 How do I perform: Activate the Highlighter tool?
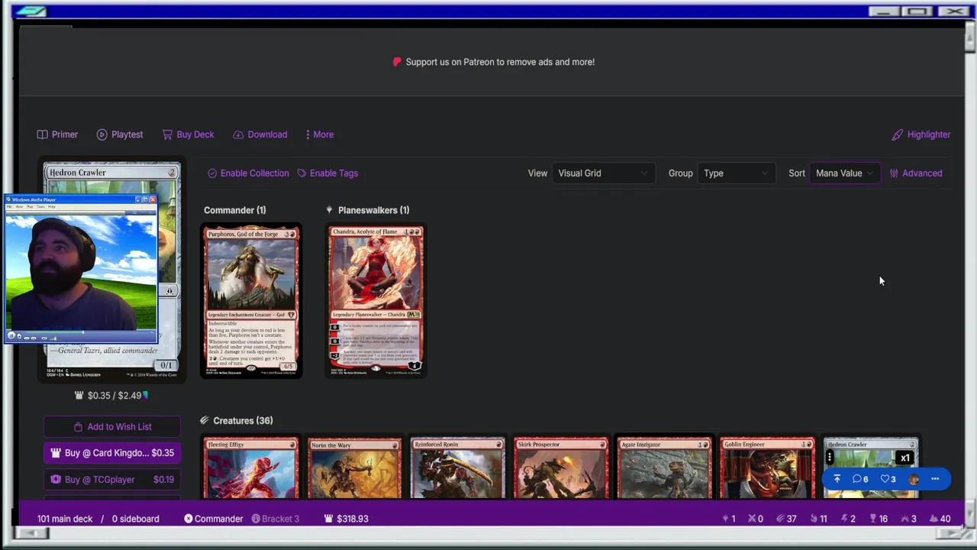(921, 134)
